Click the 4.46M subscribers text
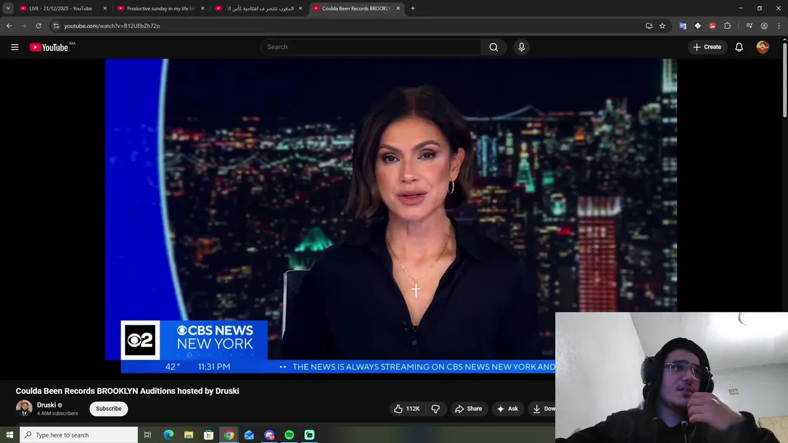Viewport: 788px width, 443px height. click(x=57, y=413)
